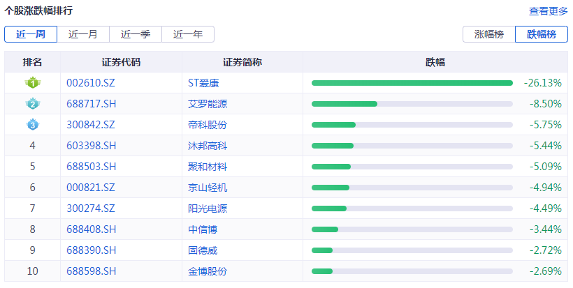Screen dimensions: 573x288
Task: Open the 京山轻机 stock link
Action: (x=208, y=188)
